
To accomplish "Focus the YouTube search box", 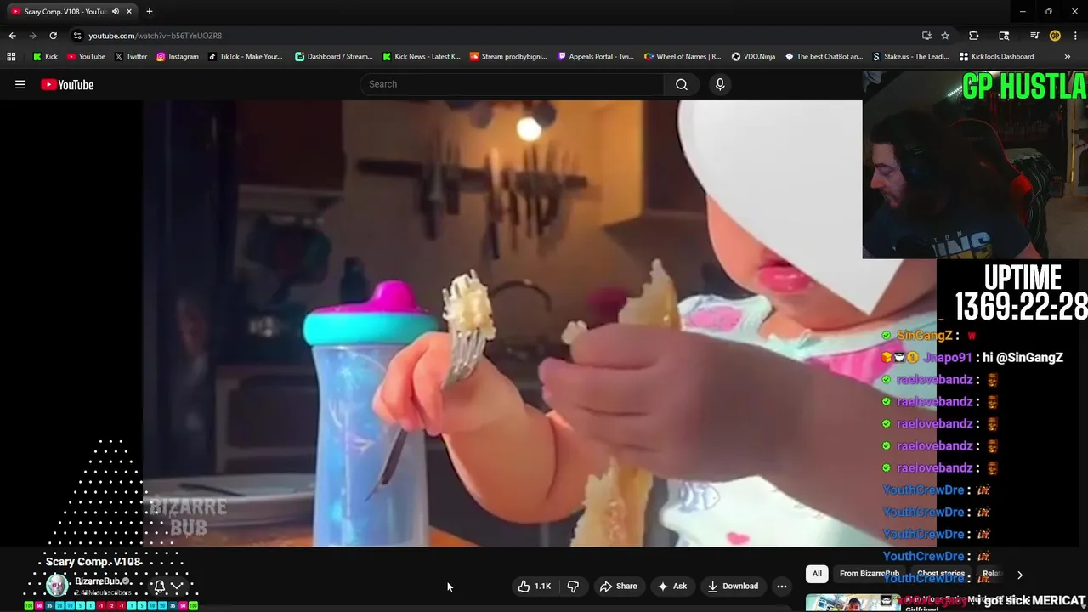I will click(512, 84).
